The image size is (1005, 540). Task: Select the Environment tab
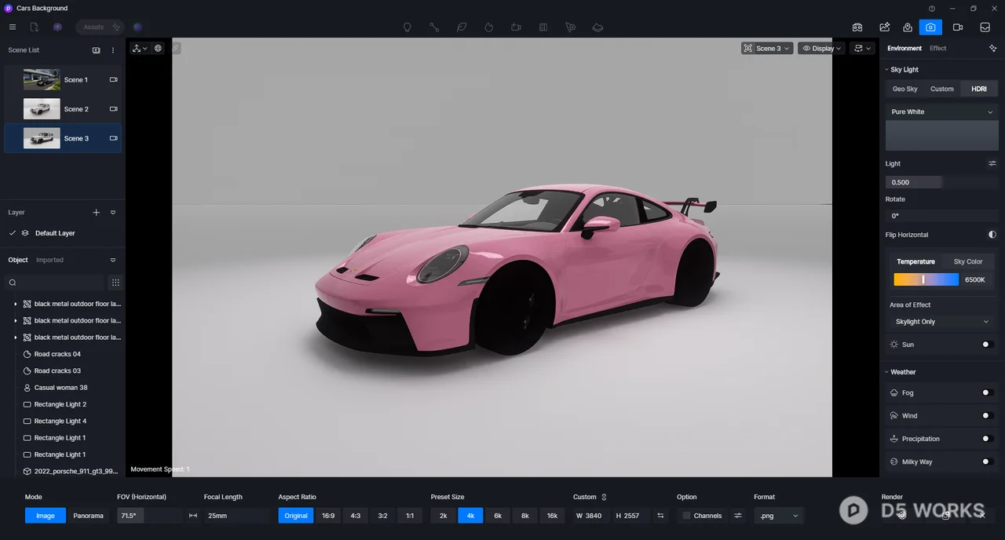904,48
